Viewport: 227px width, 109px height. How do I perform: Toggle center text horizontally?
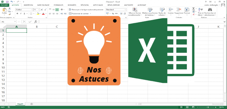coord(54,14)
